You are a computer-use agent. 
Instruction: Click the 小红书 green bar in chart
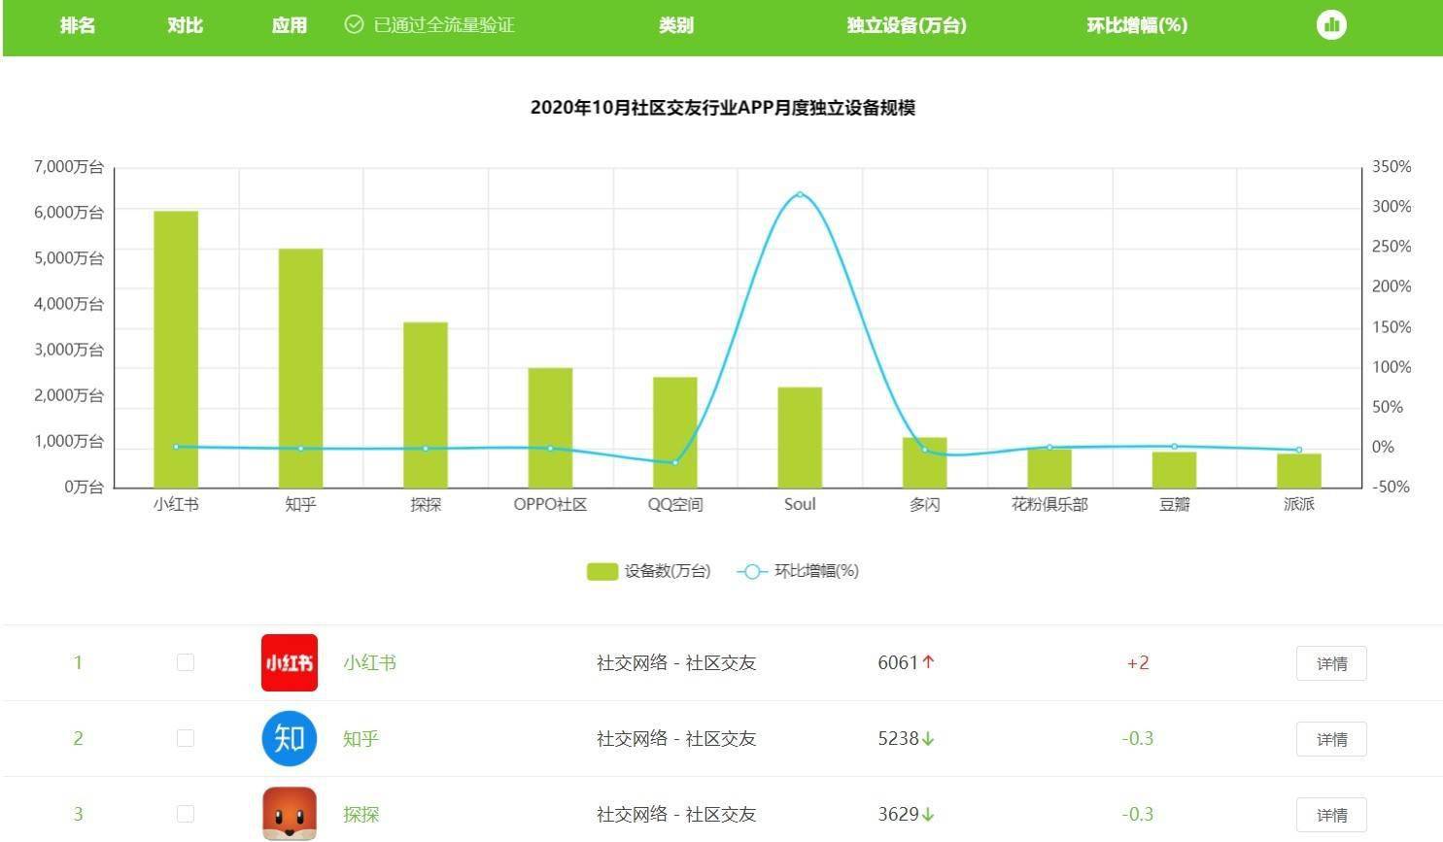(176, 350)
